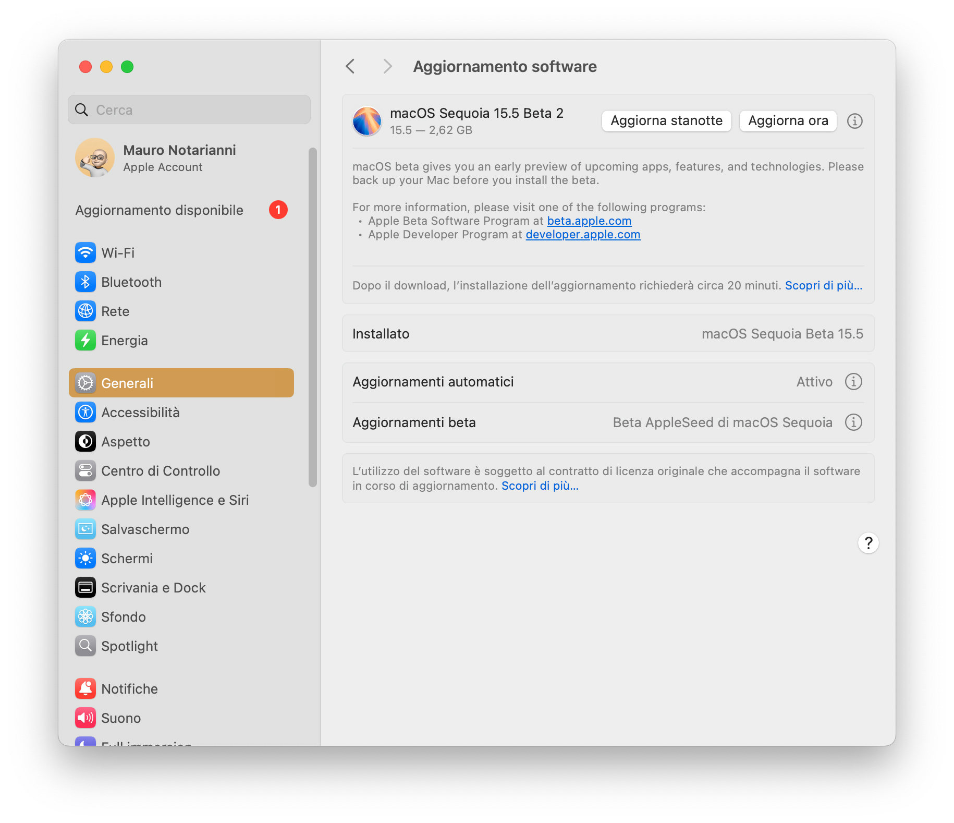Select the Aspetto icon
This screenshot has width=954, height=823.
pos(85,442)
